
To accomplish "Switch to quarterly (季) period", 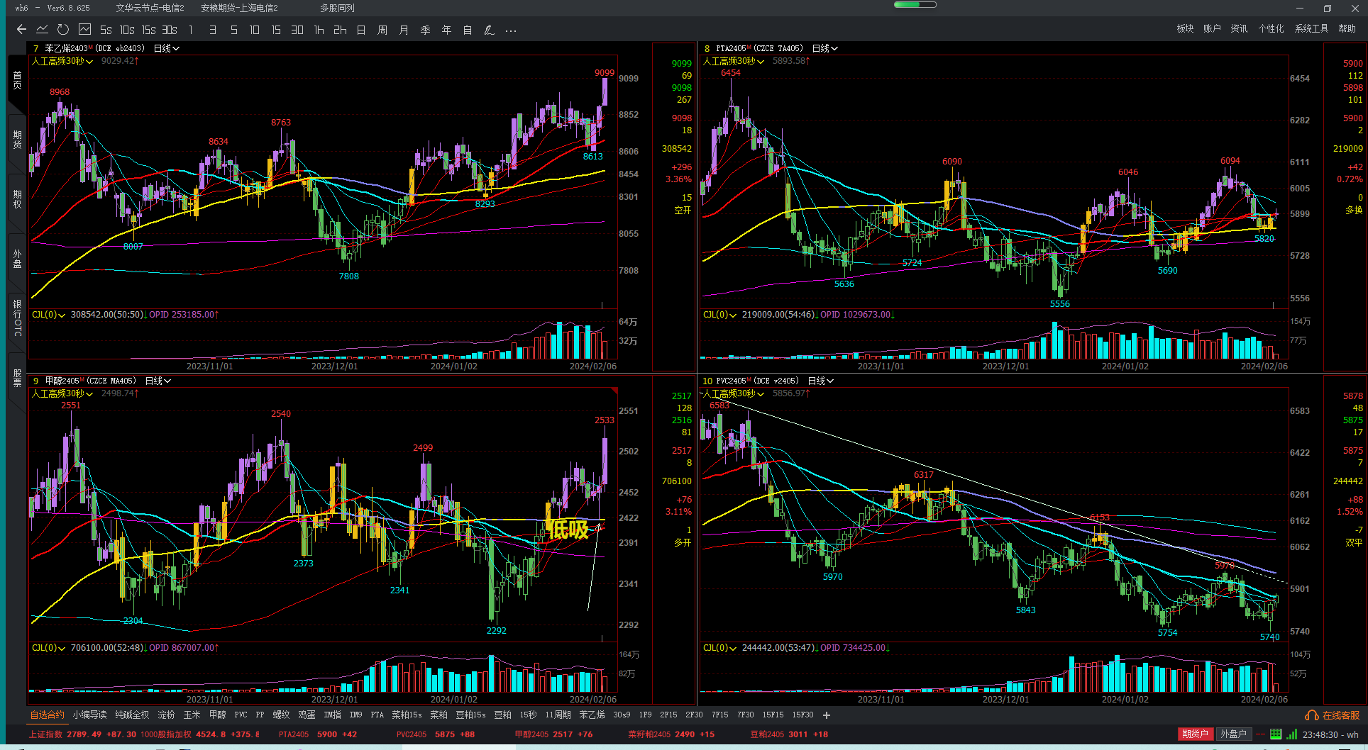I will 425,30.
